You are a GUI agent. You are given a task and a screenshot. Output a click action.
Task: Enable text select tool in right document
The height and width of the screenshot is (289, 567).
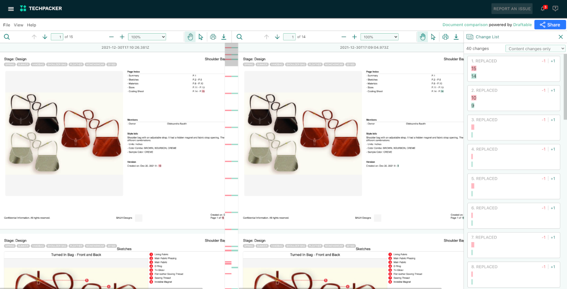point(433,37)
